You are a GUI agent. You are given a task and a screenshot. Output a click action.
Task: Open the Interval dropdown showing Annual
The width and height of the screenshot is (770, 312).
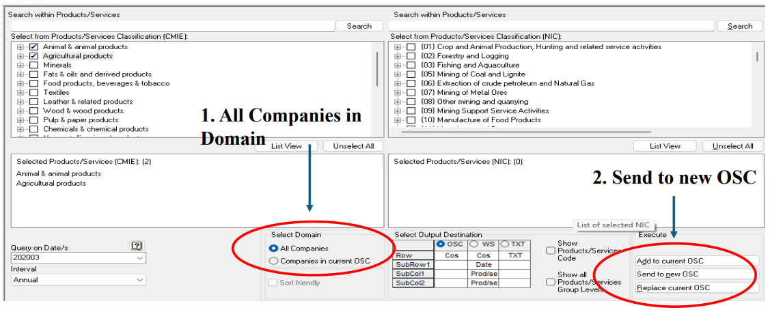click(x=140, y=280)
